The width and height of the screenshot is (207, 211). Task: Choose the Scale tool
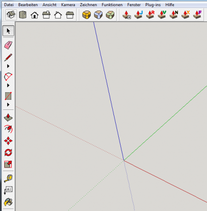click(x=8, y=164)
